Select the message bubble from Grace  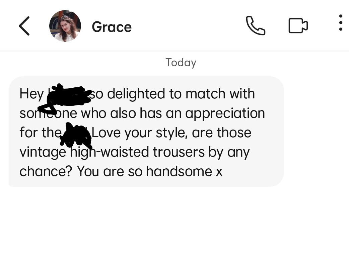tap(146, 132)
